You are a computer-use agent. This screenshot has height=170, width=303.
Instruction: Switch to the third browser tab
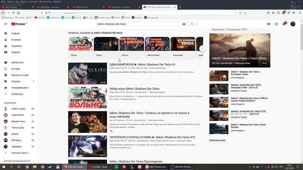88,7
